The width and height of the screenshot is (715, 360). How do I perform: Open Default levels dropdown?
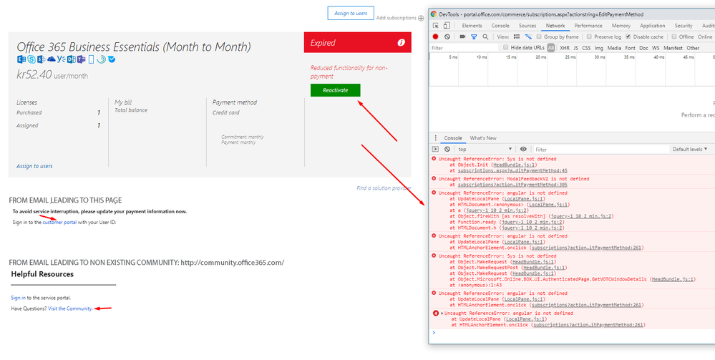[x=689, y=149]
